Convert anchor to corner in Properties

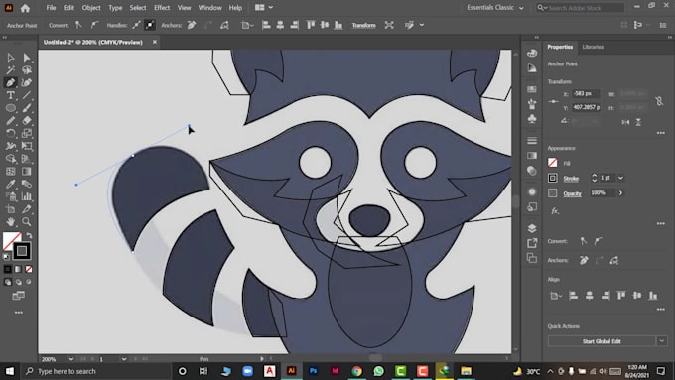click(x=583, y=241)
